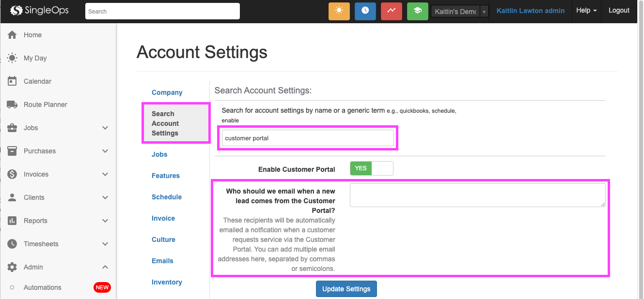Select the Features settings tab
The image size is (644, 299).
point(165,176)
